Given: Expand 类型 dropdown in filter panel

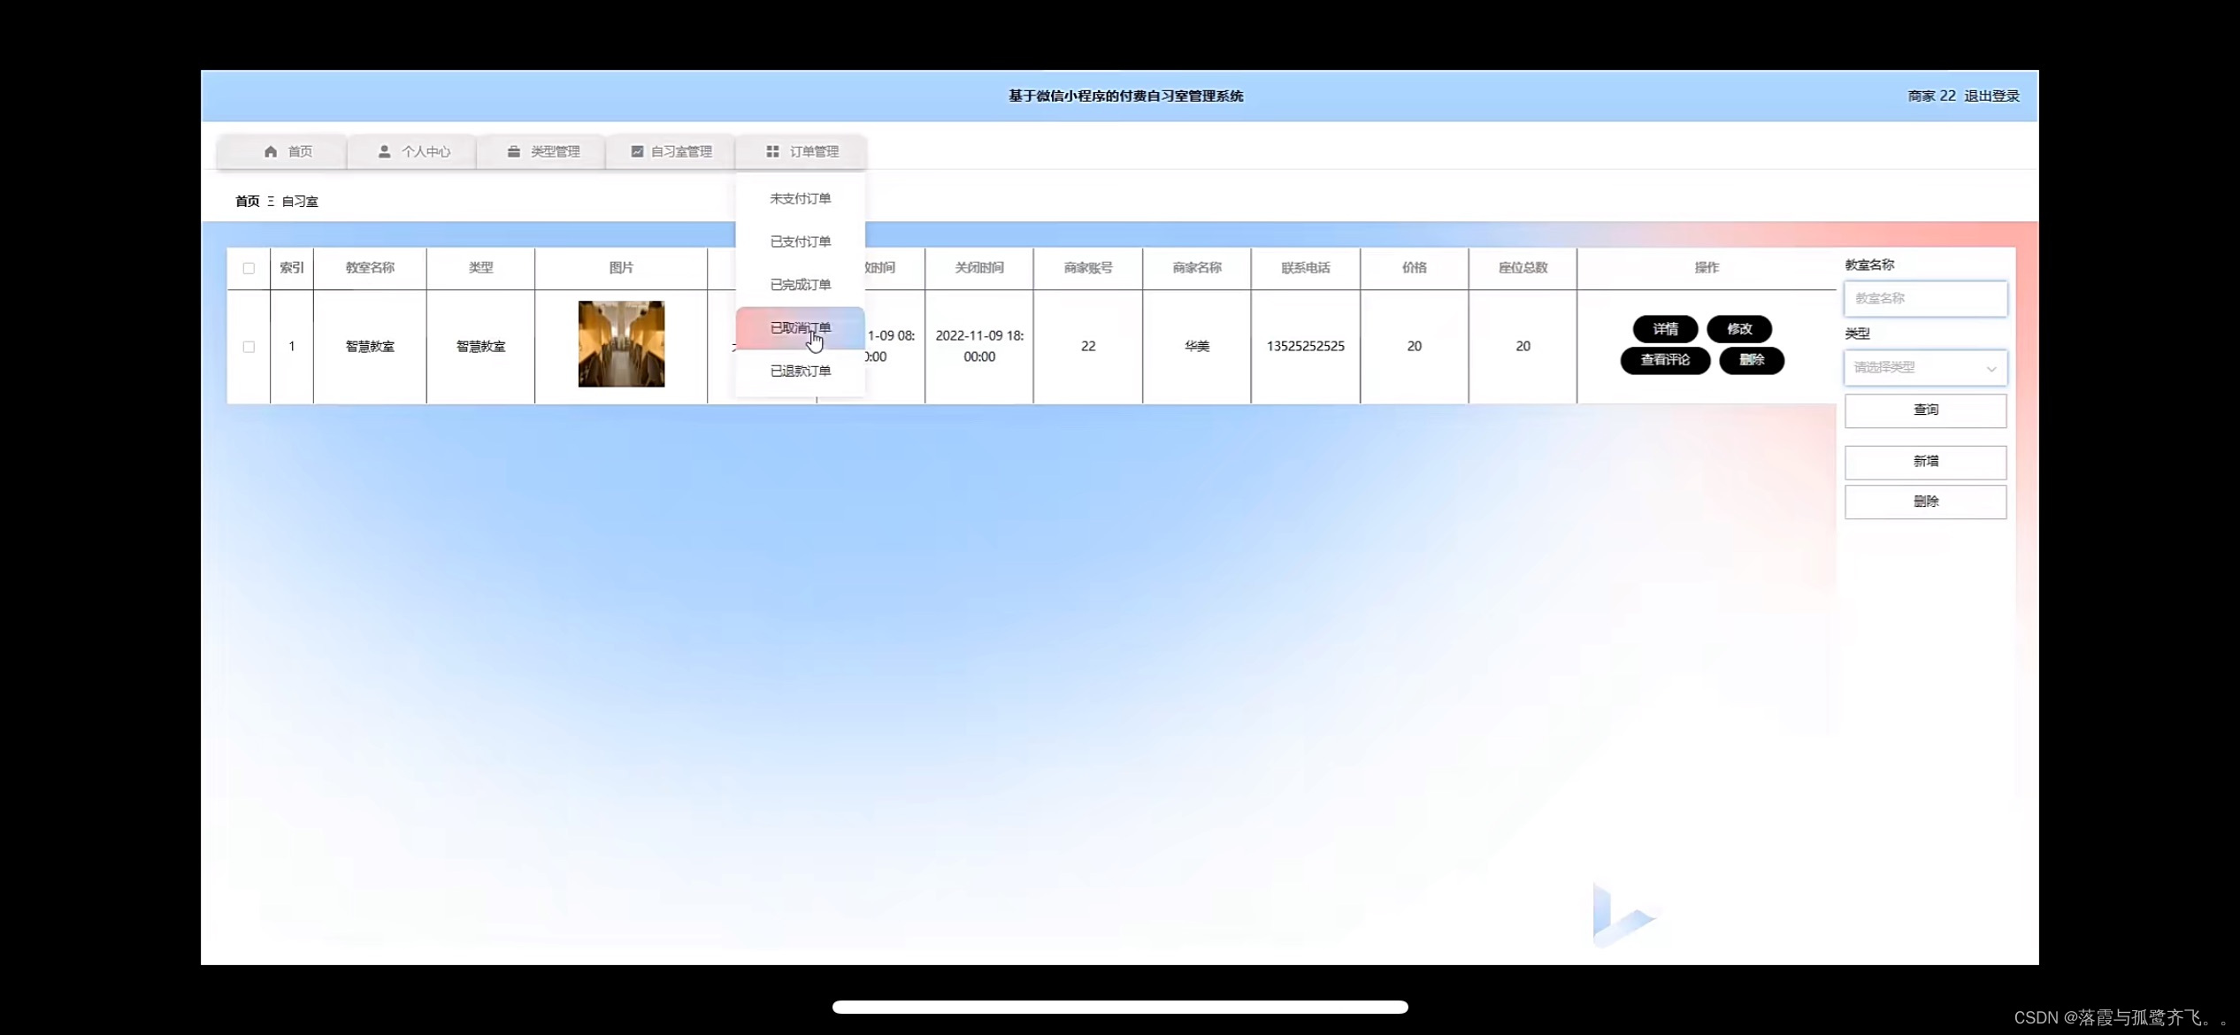Looking at the screenshot, I should (1924, 367).
